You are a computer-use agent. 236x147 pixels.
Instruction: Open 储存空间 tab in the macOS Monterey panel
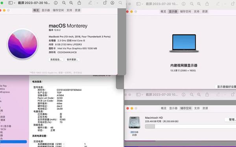click(58, 10)
